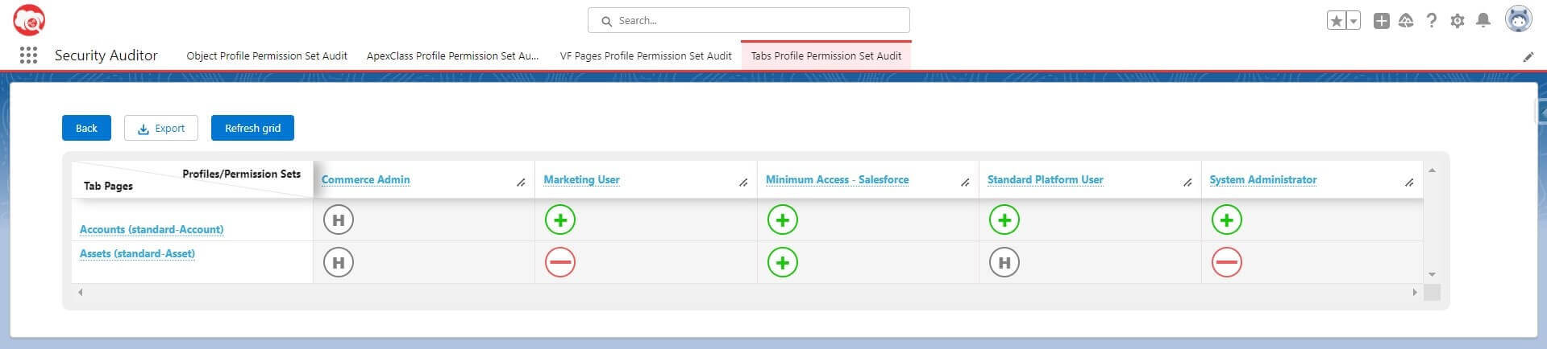Viewport: 1547px width, 349px height.
Task: Open the Minimum Access - Salesforce link
Action: [837, 179]
